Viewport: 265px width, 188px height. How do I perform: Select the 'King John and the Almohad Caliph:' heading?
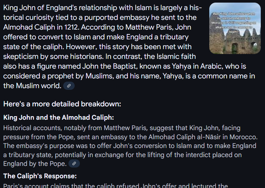(59, 117)
